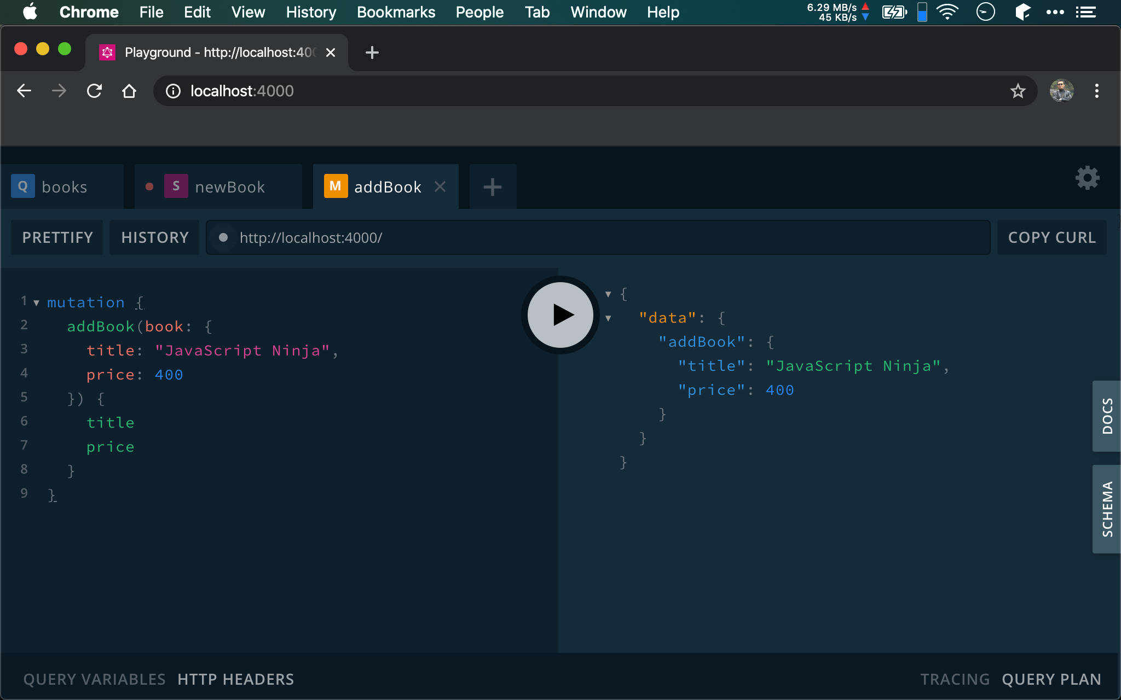Close the addBook tab
This screenshot has height=700, width=1121.
pos(442,186)
